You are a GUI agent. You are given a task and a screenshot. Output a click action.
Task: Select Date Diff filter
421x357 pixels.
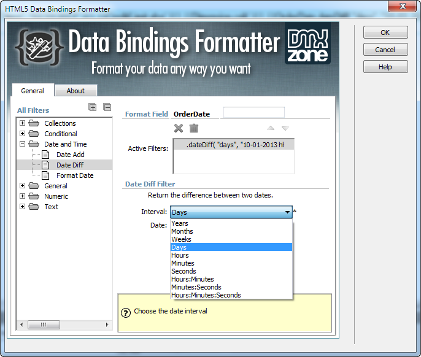70,165
